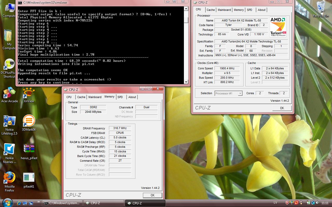Click the network connection tray icon
The width and height of the screenshot is (332, 207).
coord(313,203)
